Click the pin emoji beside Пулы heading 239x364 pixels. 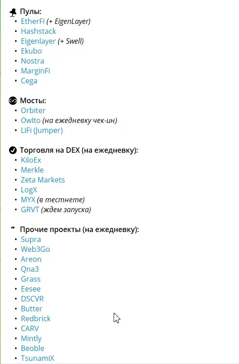click(13, 12)
